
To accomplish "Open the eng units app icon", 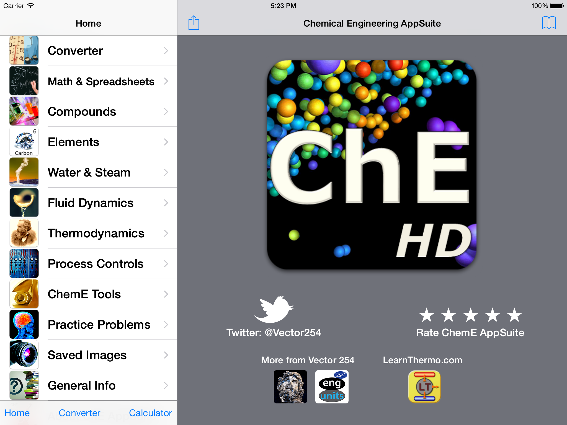I will point(332,387).
